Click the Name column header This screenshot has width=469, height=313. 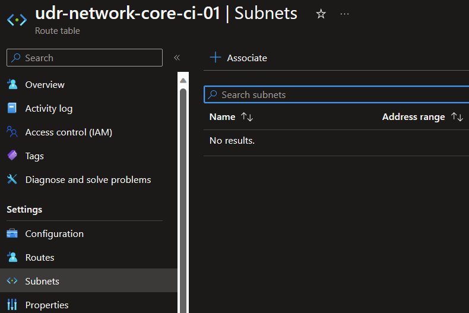pos(222,116)
